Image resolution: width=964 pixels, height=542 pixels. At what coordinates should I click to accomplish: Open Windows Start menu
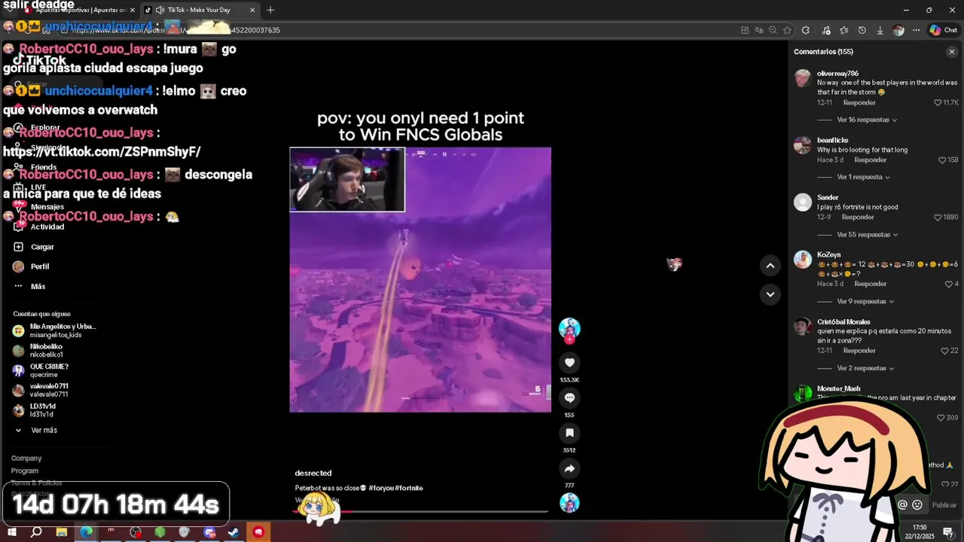tap(11, 532)
